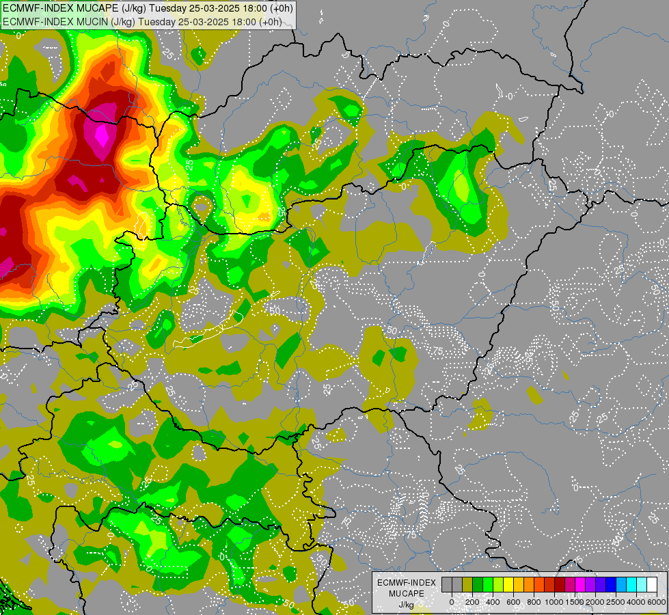Click the legend value label 800
The image size is (669, 615).
coord(534,602)
